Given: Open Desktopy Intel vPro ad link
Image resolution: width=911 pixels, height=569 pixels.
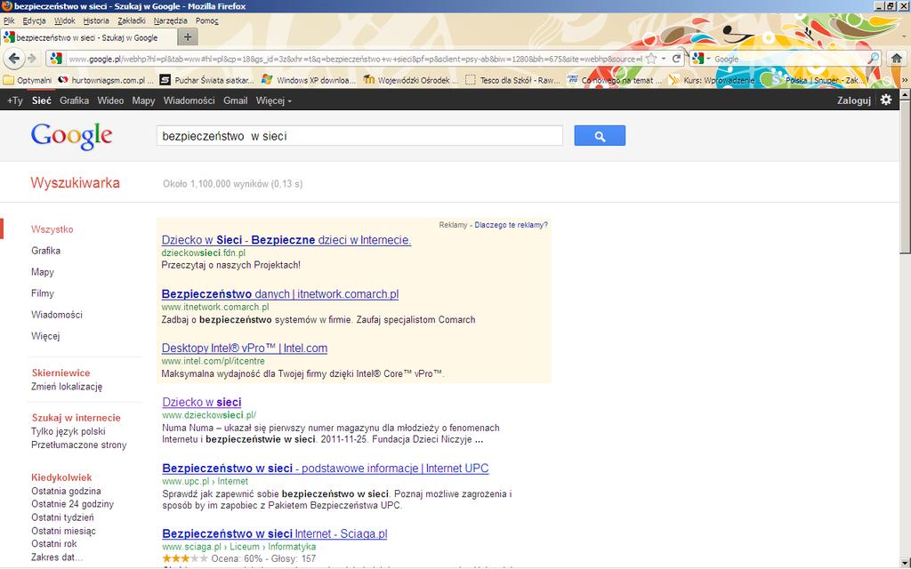Looking at the screenshot, I should point(245,348).
